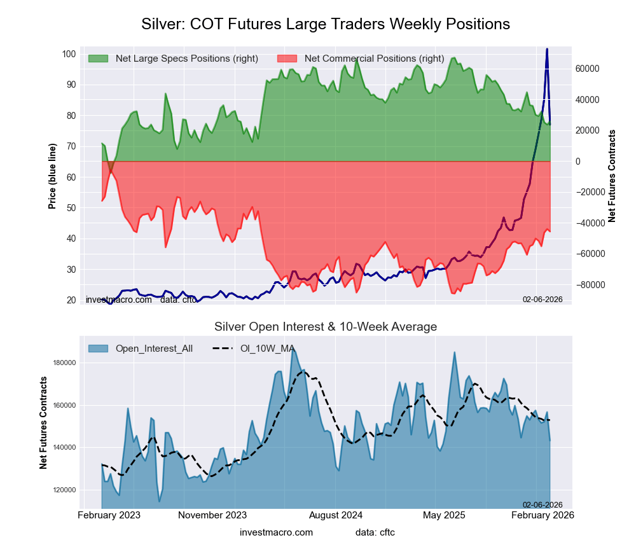Click the February 2023 x-axis label
This screenshot has width=636, height=547.
(109, 515)
